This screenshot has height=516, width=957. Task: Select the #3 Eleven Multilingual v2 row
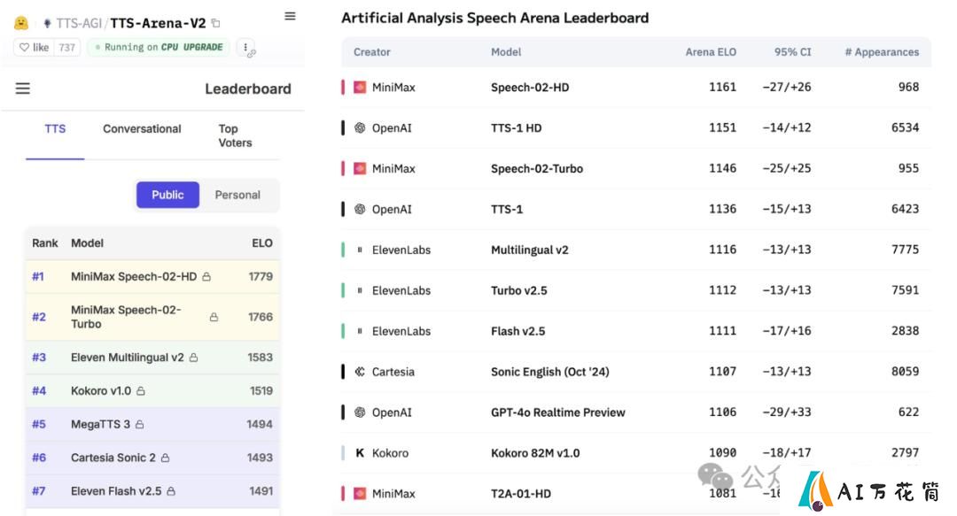(x=152, y=358)
